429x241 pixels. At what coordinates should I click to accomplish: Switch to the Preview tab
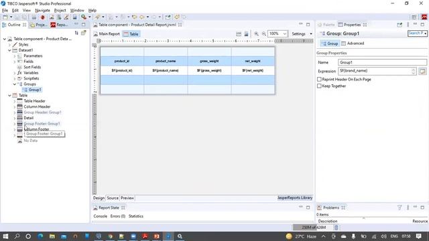pyautogui.click(x=127, y=198)
